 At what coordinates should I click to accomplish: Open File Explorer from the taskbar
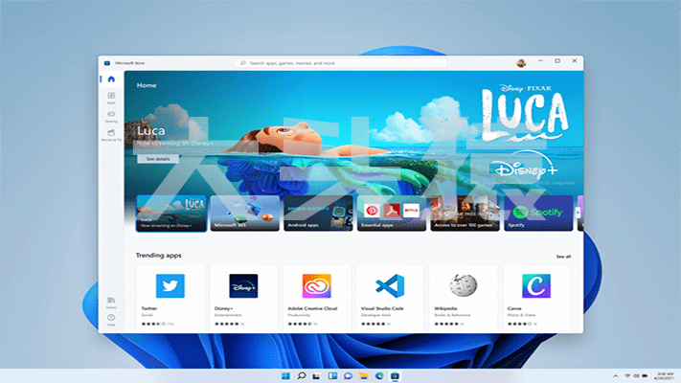coord(364,376)
